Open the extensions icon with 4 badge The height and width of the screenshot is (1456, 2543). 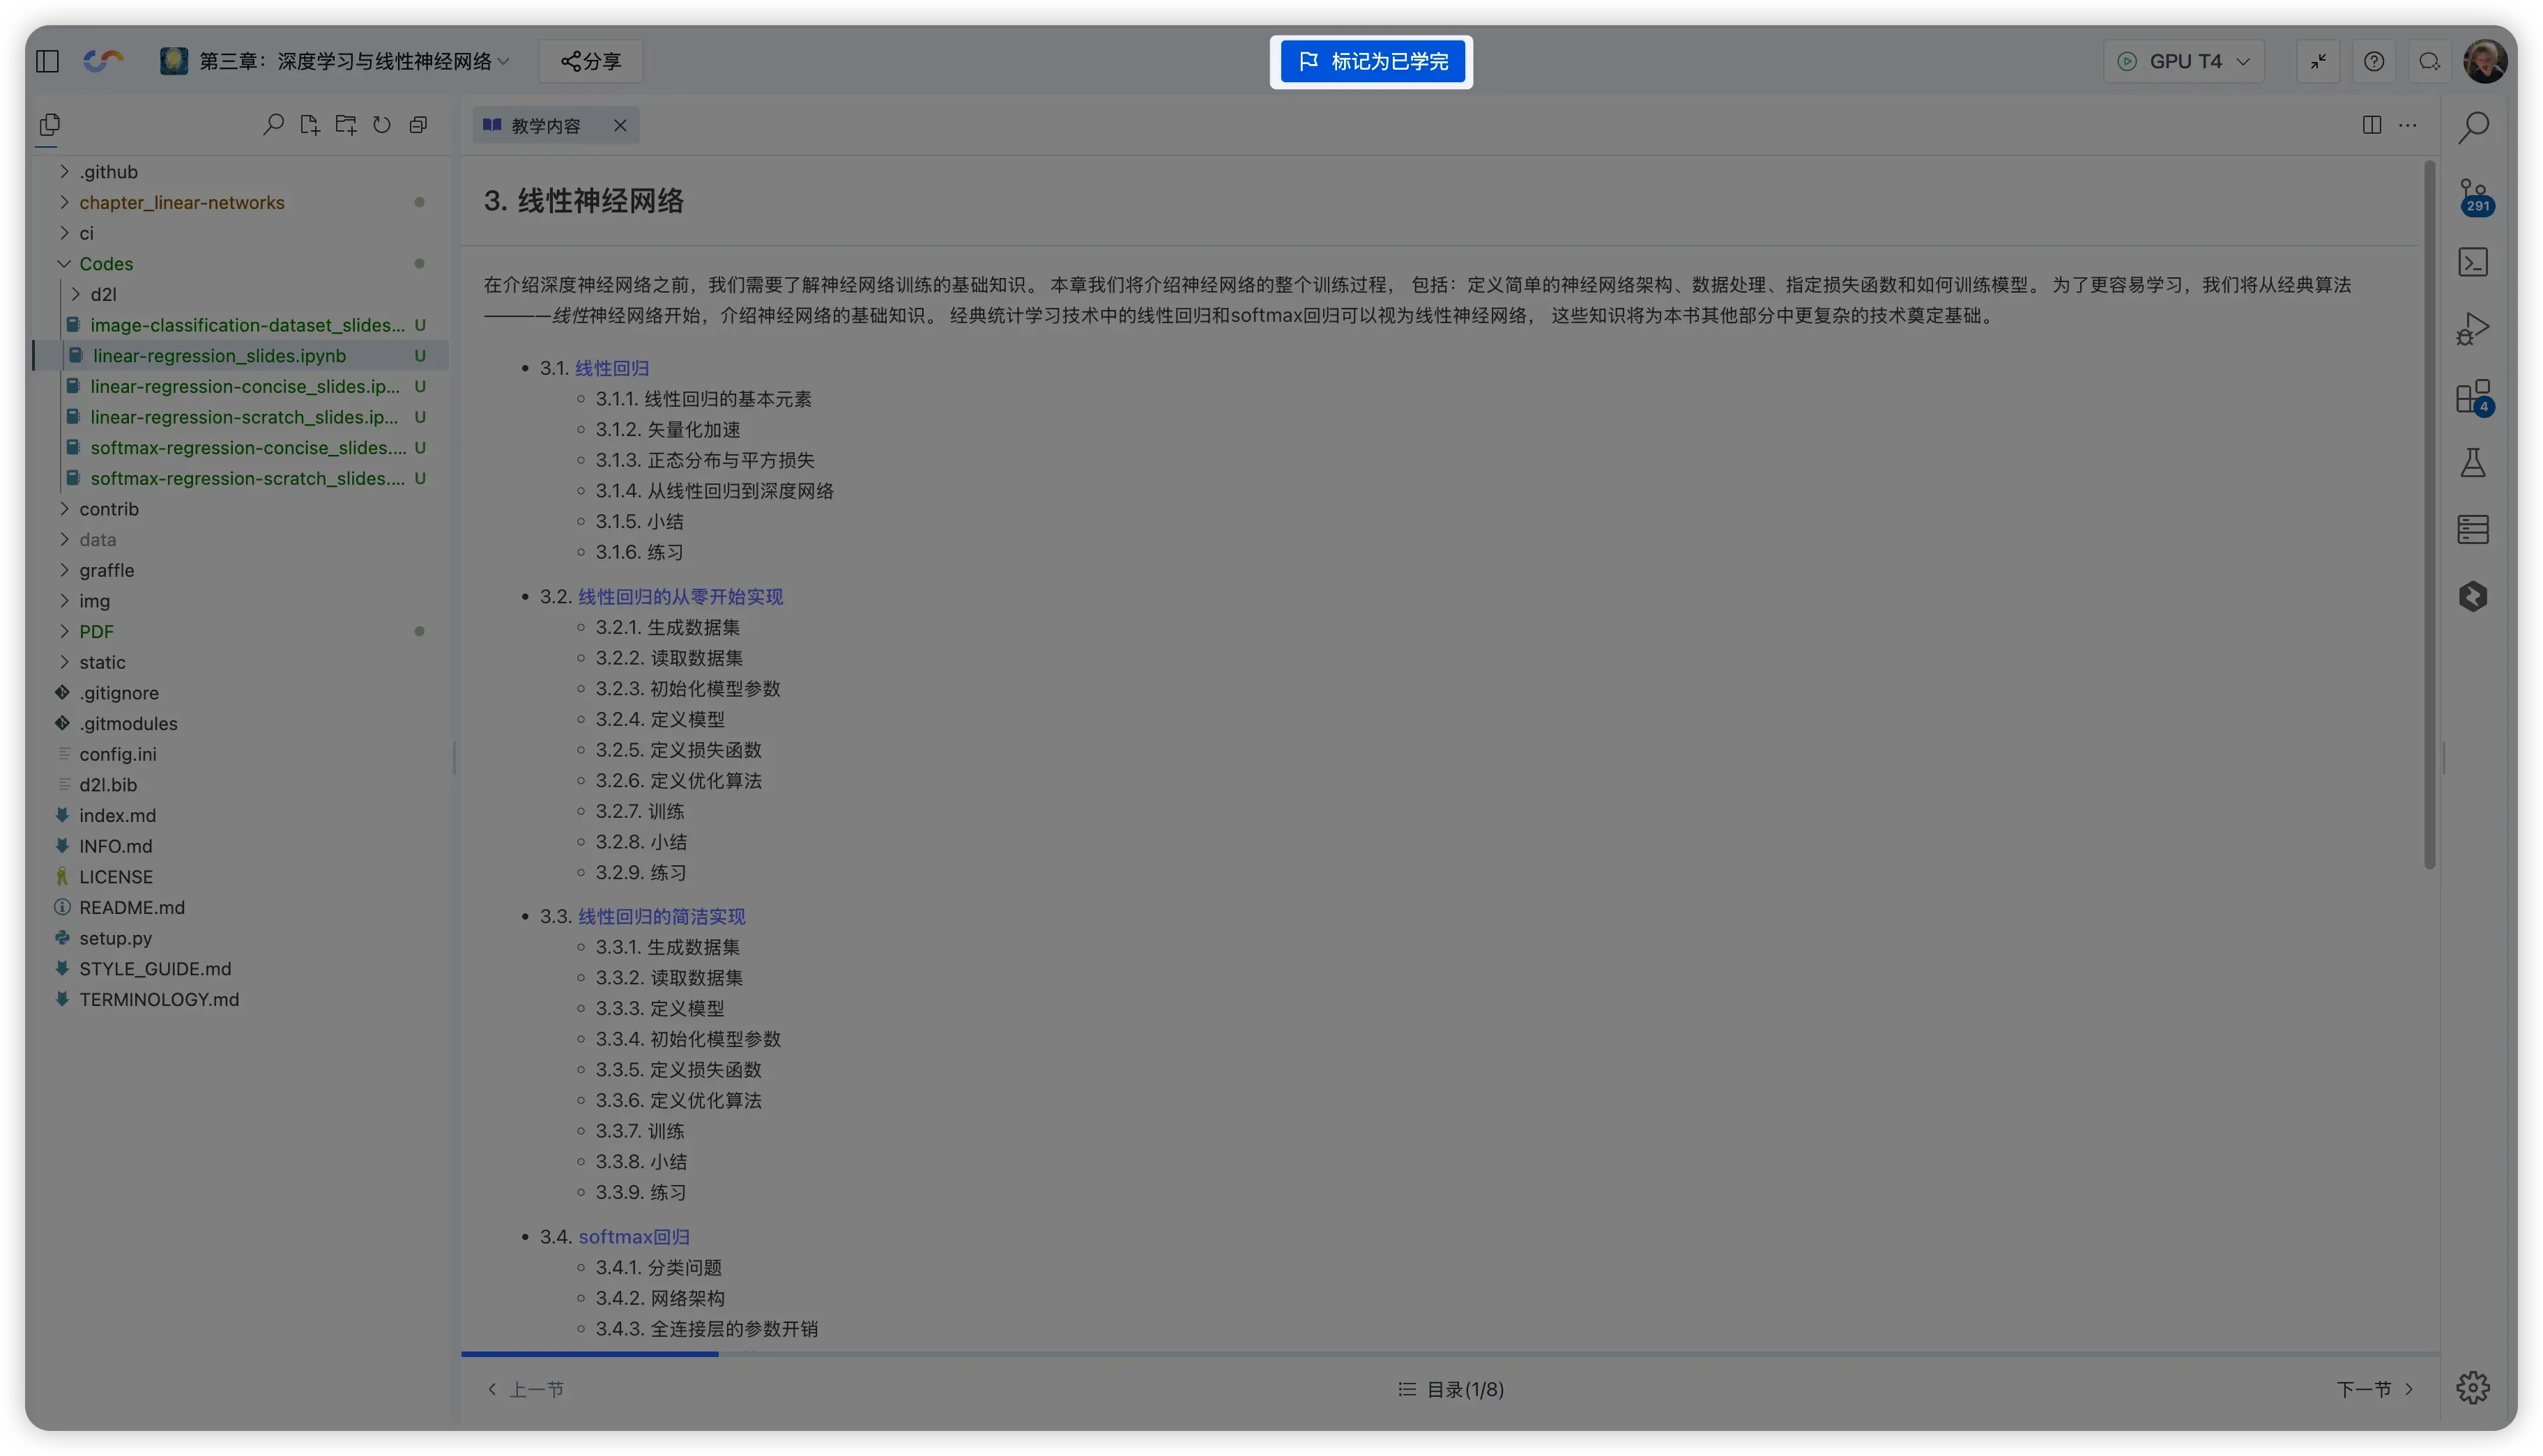point(2473,396)
